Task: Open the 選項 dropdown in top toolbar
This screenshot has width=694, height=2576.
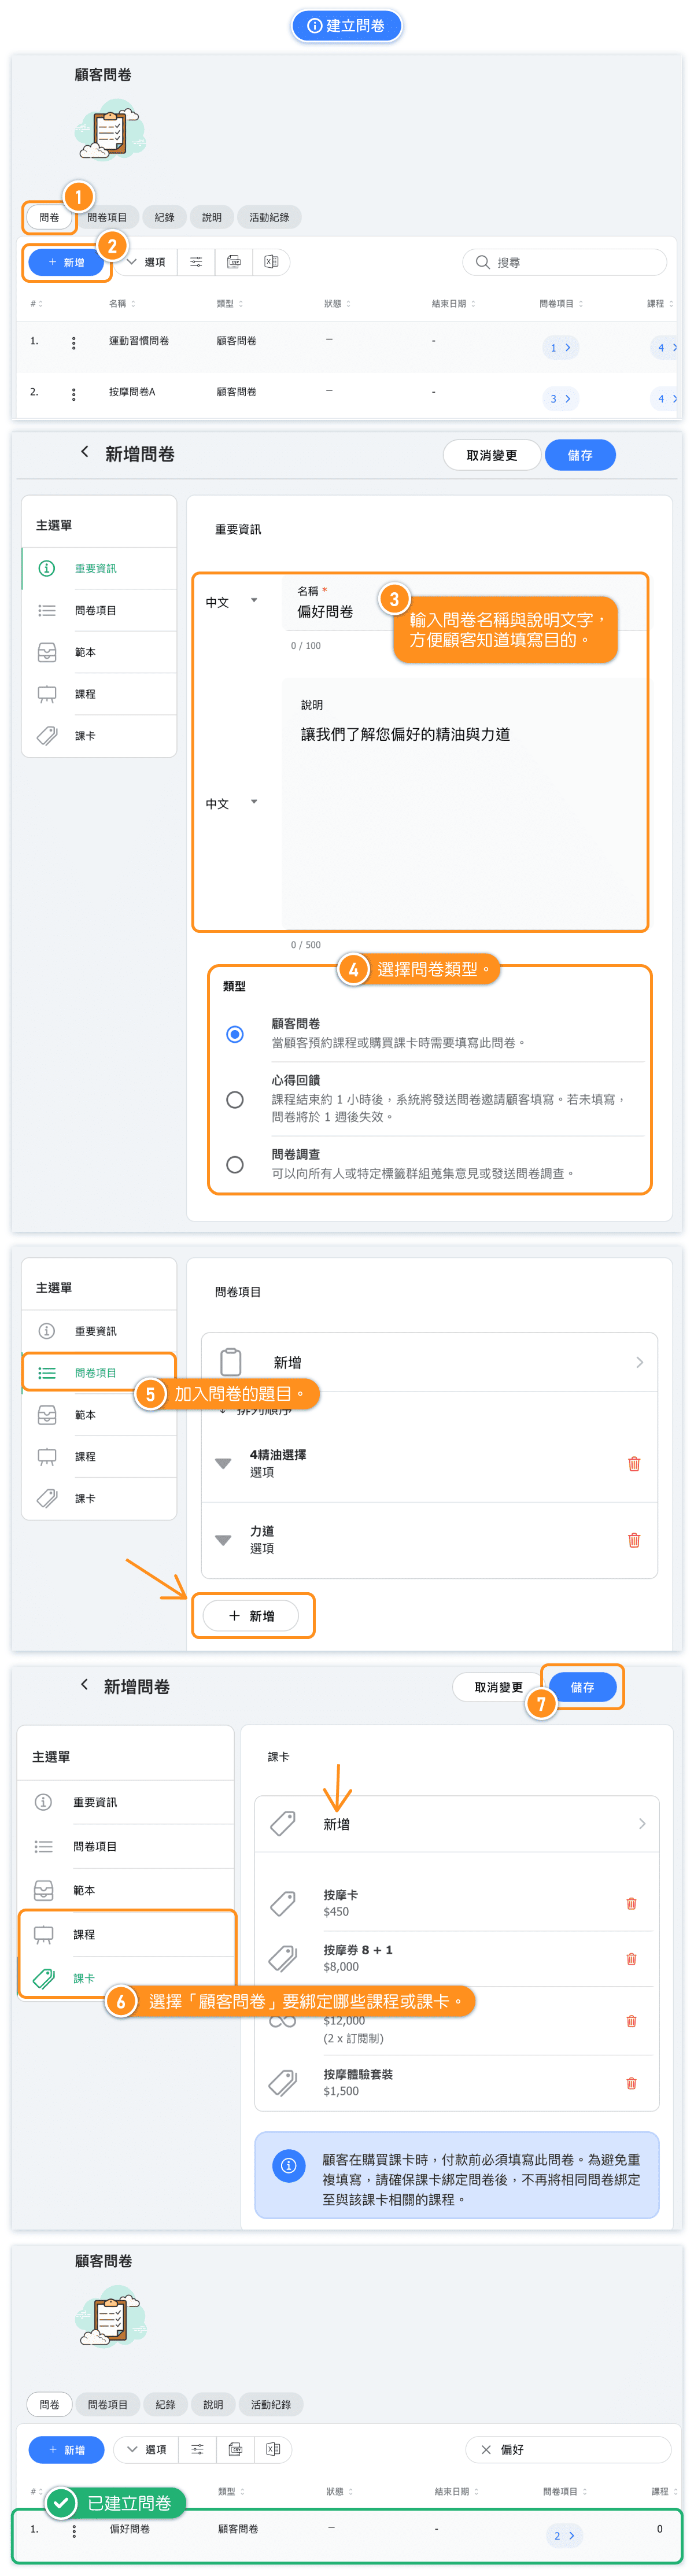Action: [145, 262]
